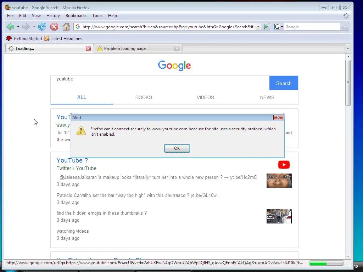
Task: Click the find the hidden emojis tweet
Action: (x=102, y=213)
